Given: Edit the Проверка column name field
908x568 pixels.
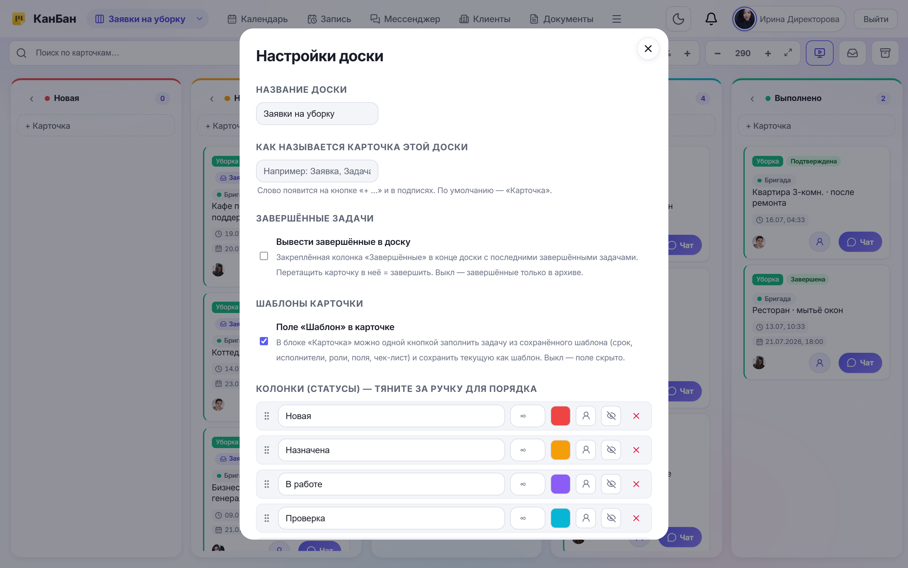Looking at the screenshot, I should [x=391, y=518].
